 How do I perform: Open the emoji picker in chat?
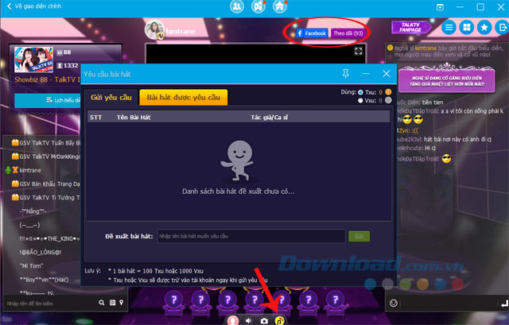click(394, 304)
